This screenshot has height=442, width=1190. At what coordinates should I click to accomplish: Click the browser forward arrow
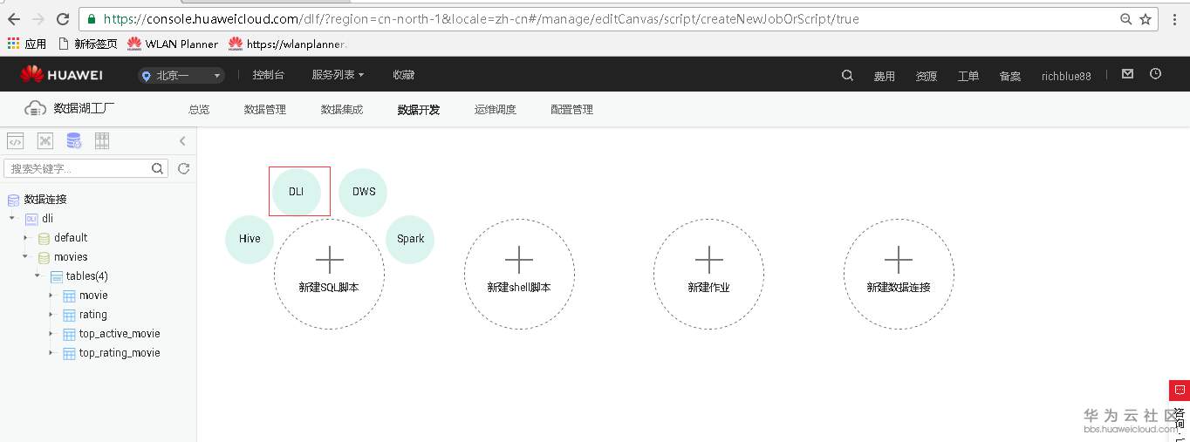coord(38,19)
